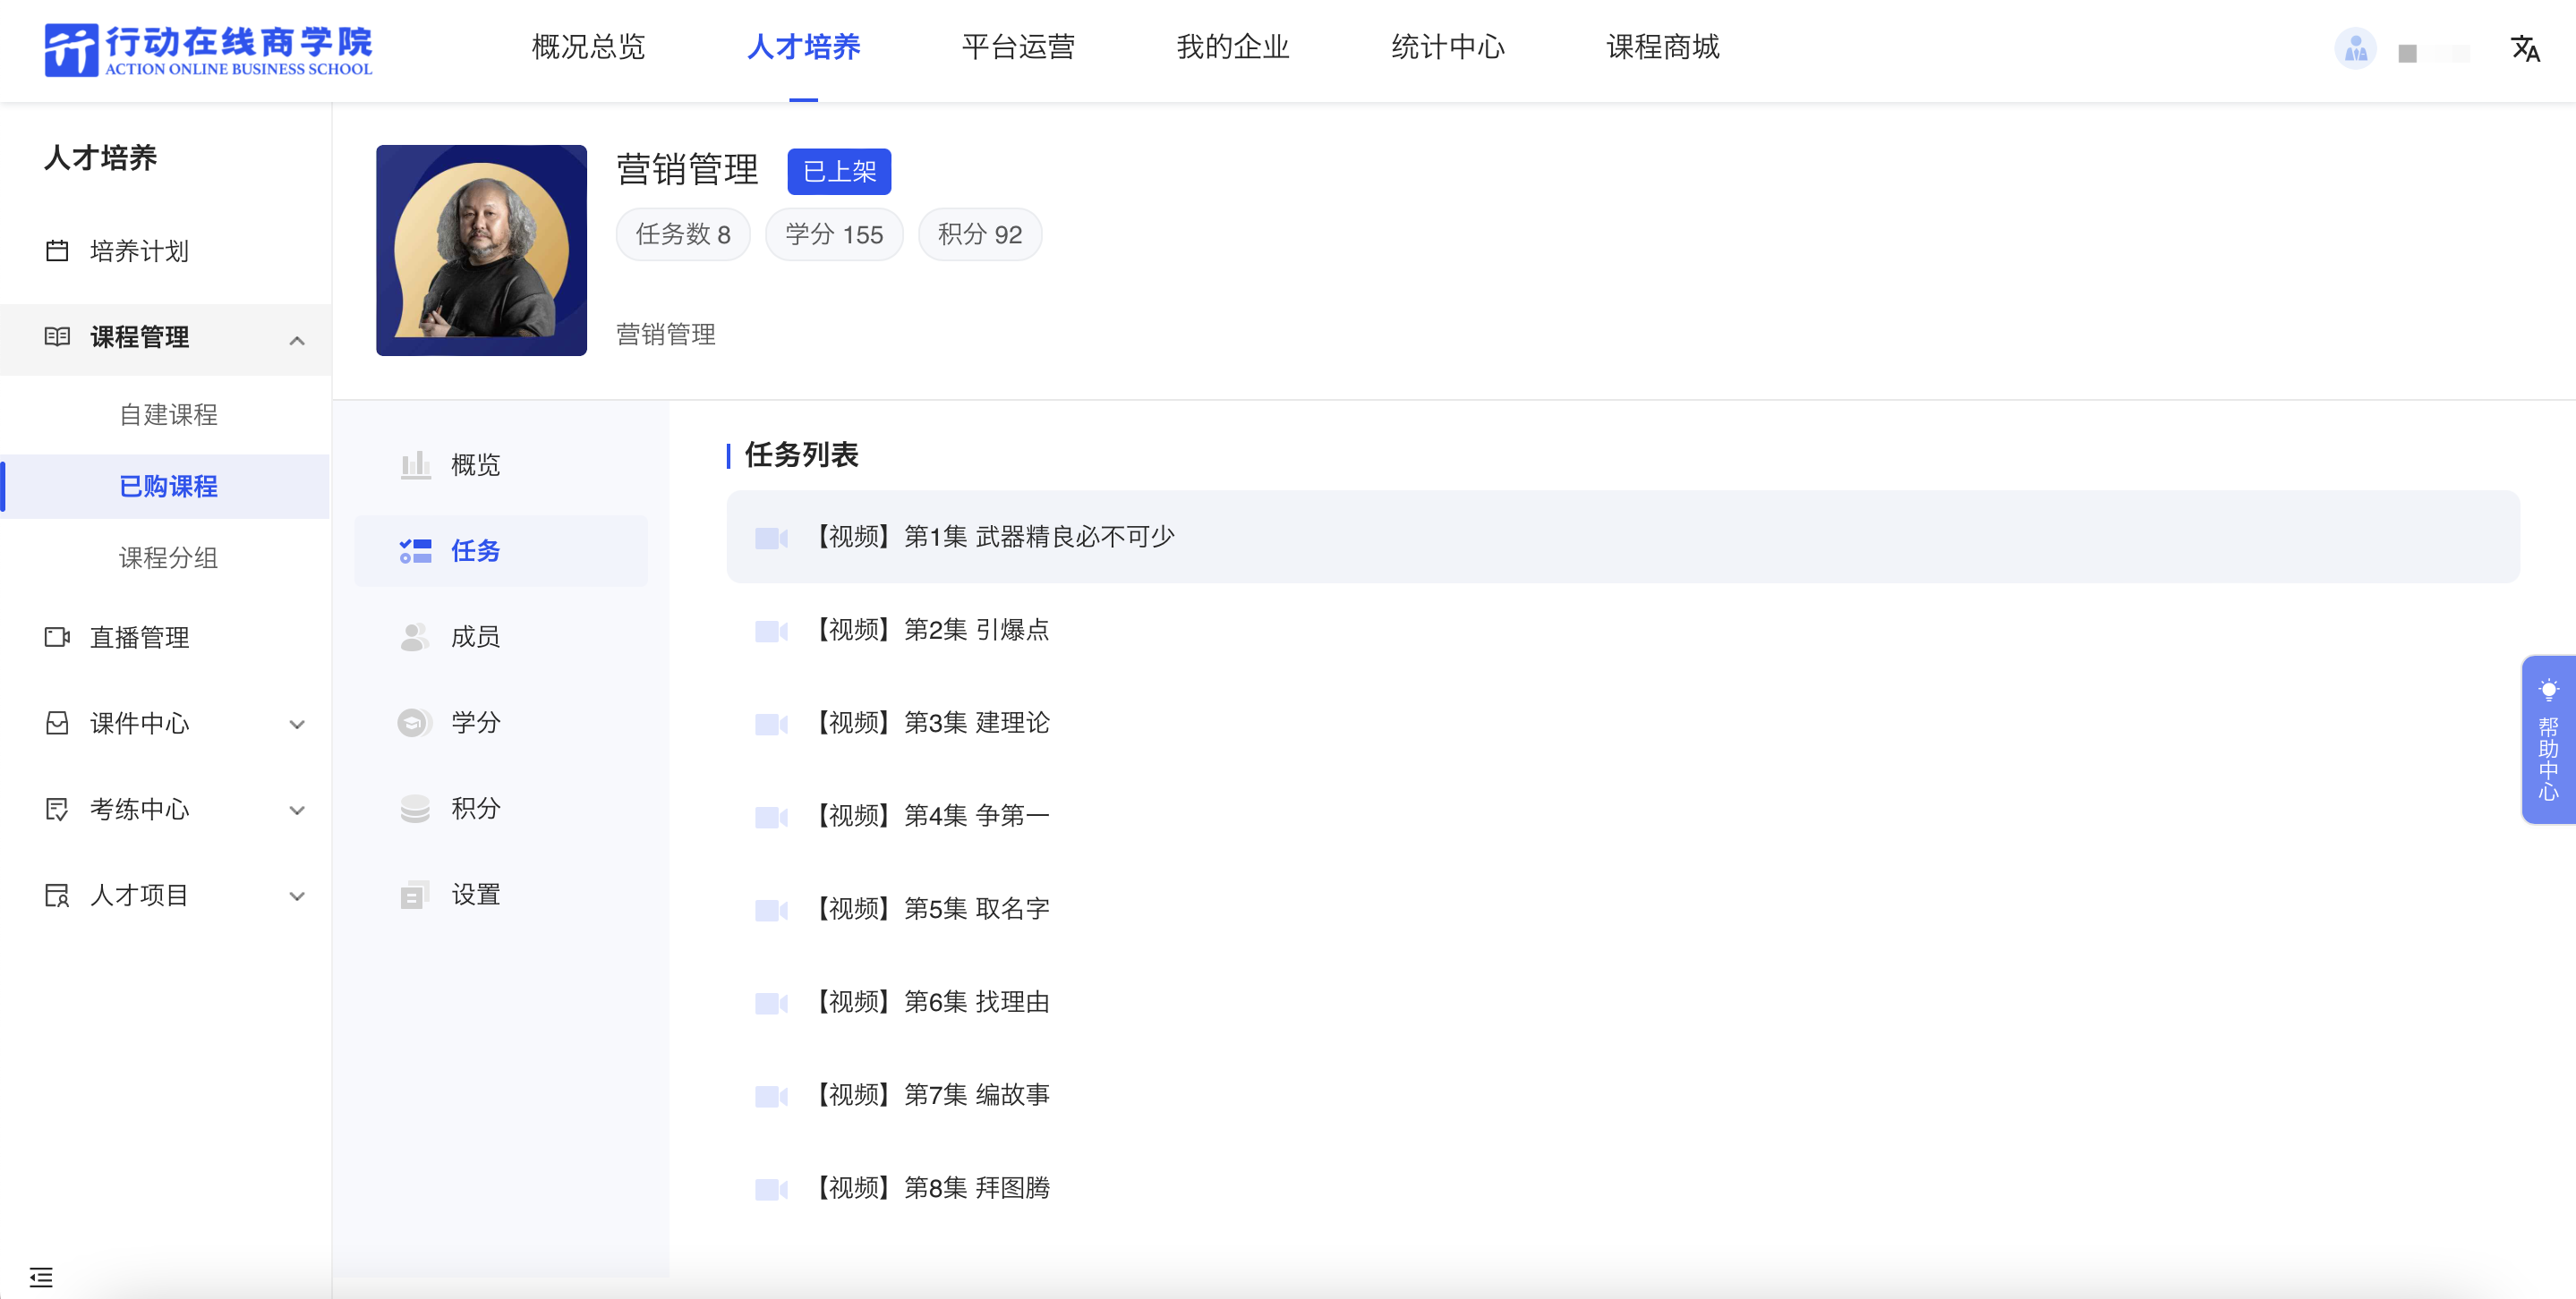Click the bar chart icon for 概览
Image resolution: width=2576 pixels, height=1299 pixels.
point(415,464)
